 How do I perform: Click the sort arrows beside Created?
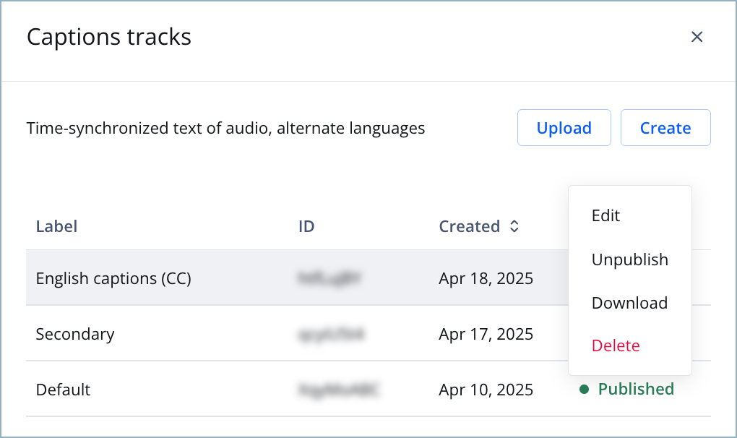click(x=514, y=227)
